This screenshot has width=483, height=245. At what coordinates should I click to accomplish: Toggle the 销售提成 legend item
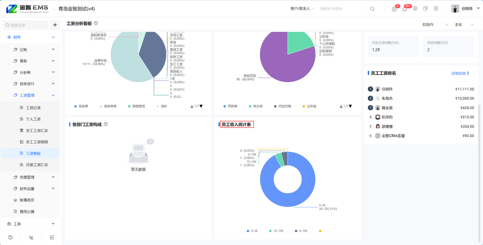coord(137,106)
